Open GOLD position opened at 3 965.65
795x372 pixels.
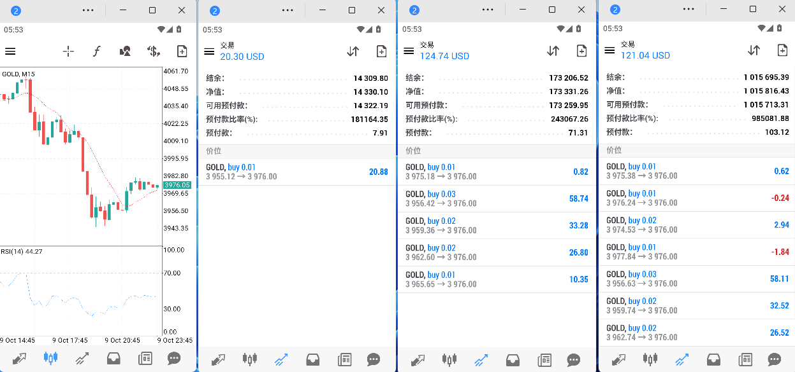pos(497,279)
